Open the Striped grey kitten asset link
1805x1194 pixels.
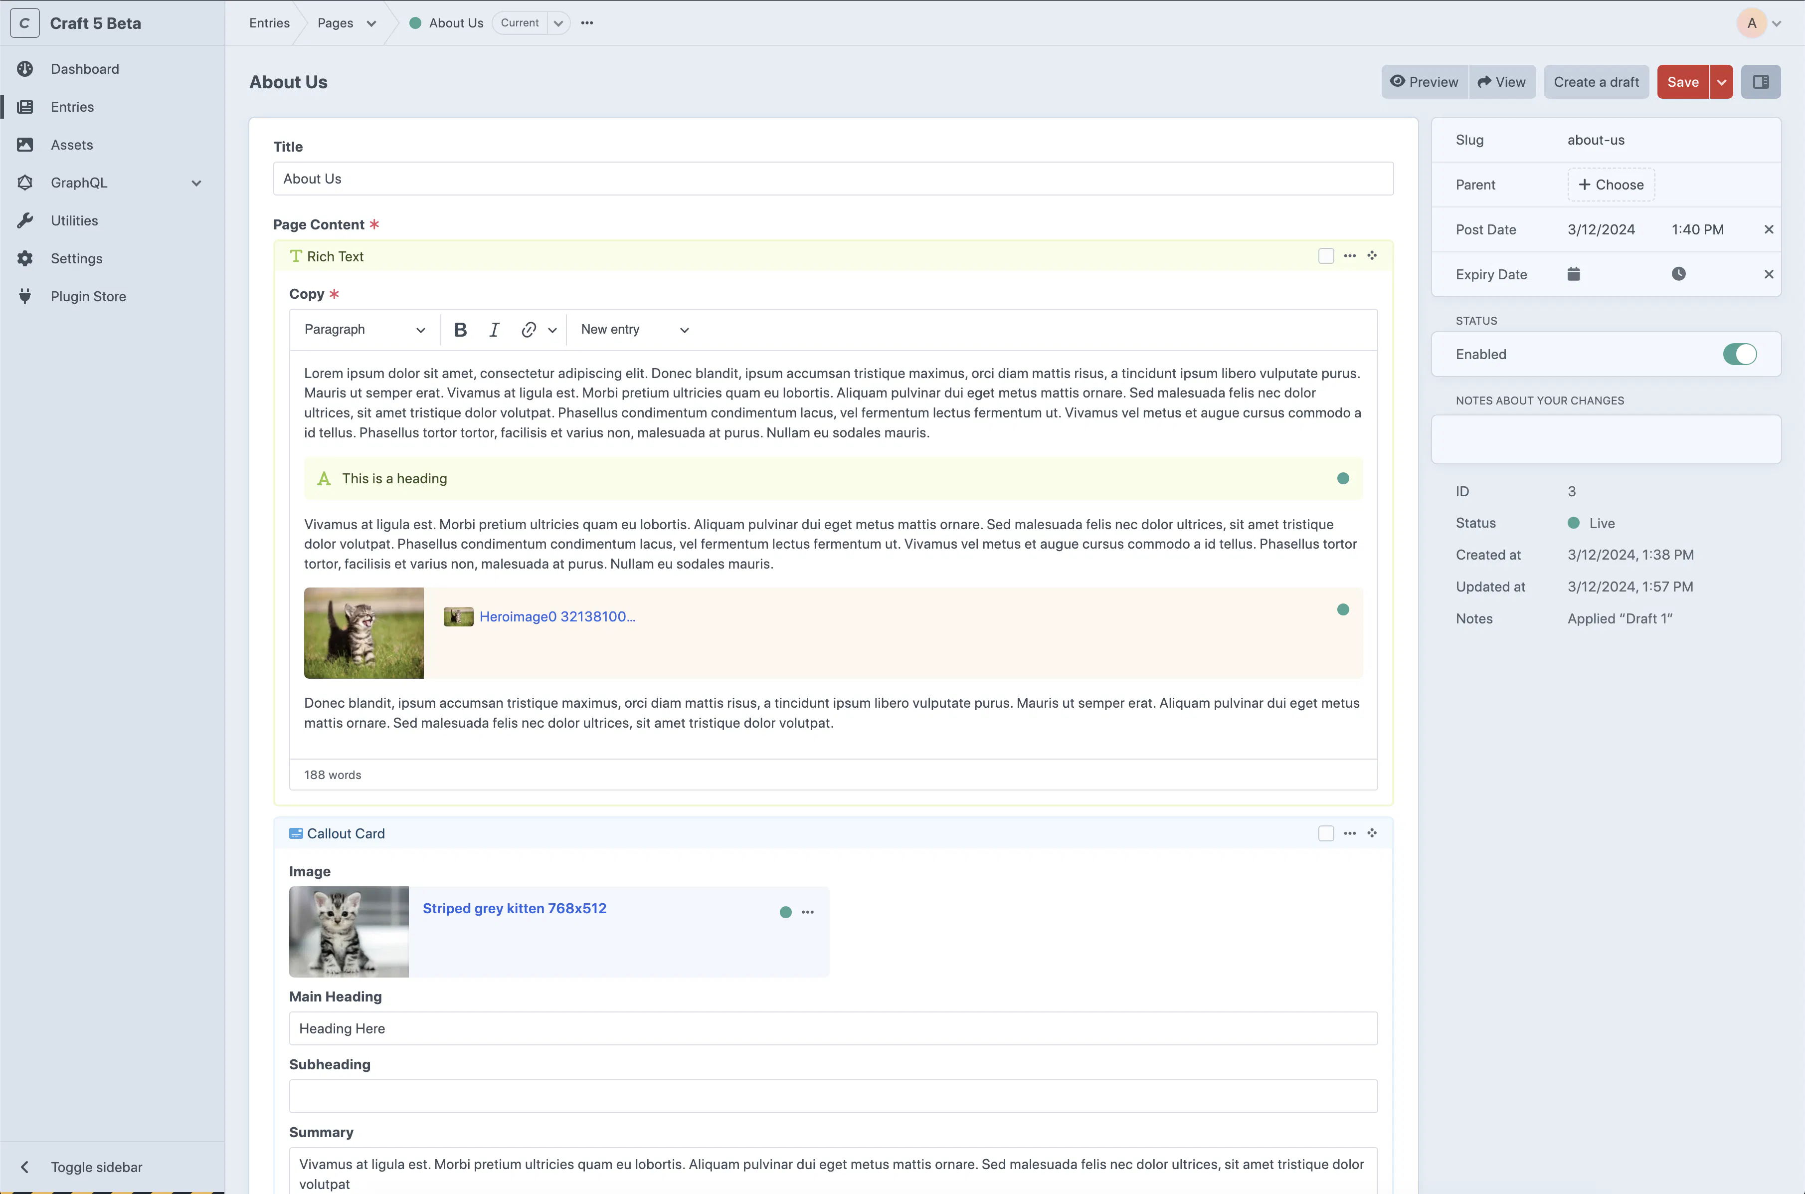515,908
